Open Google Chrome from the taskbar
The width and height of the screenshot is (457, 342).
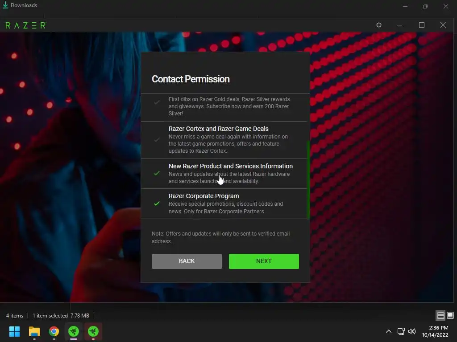tap(54, 331)
